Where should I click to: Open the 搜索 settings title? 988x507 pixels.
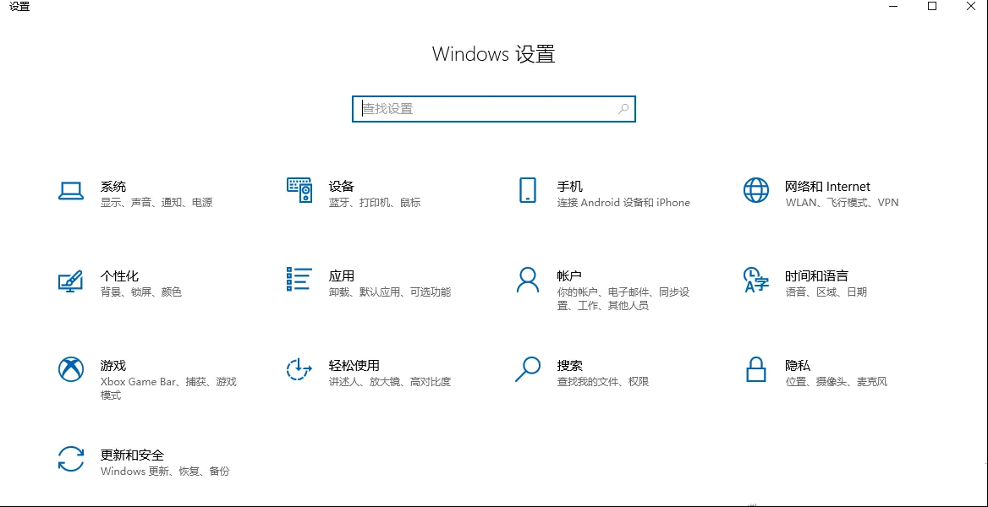click(x=569, y=365)
